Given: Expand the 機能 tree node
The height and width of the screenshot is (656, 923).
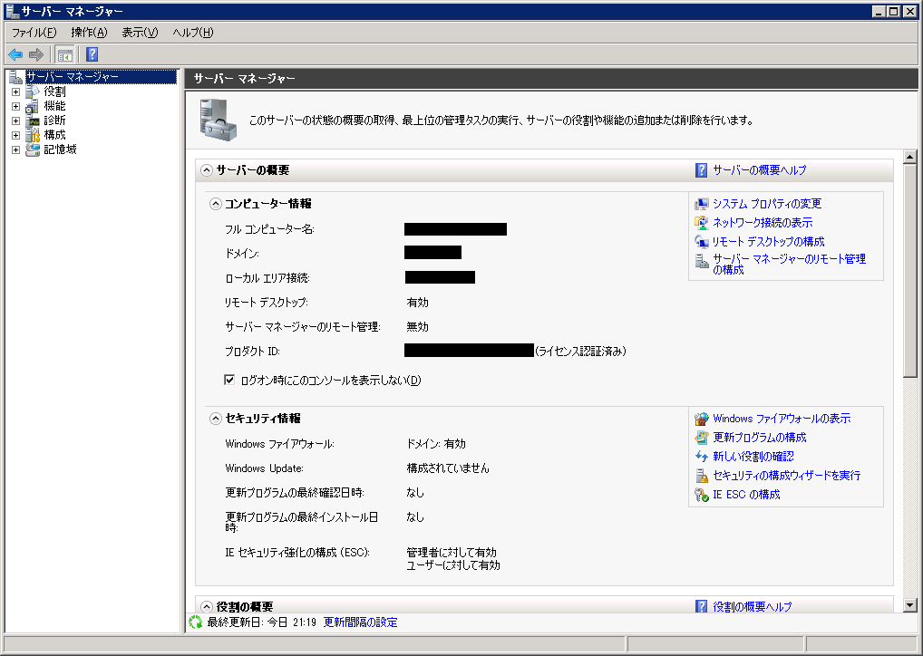Looking at the screenshot, I should [x=16, y=107].
